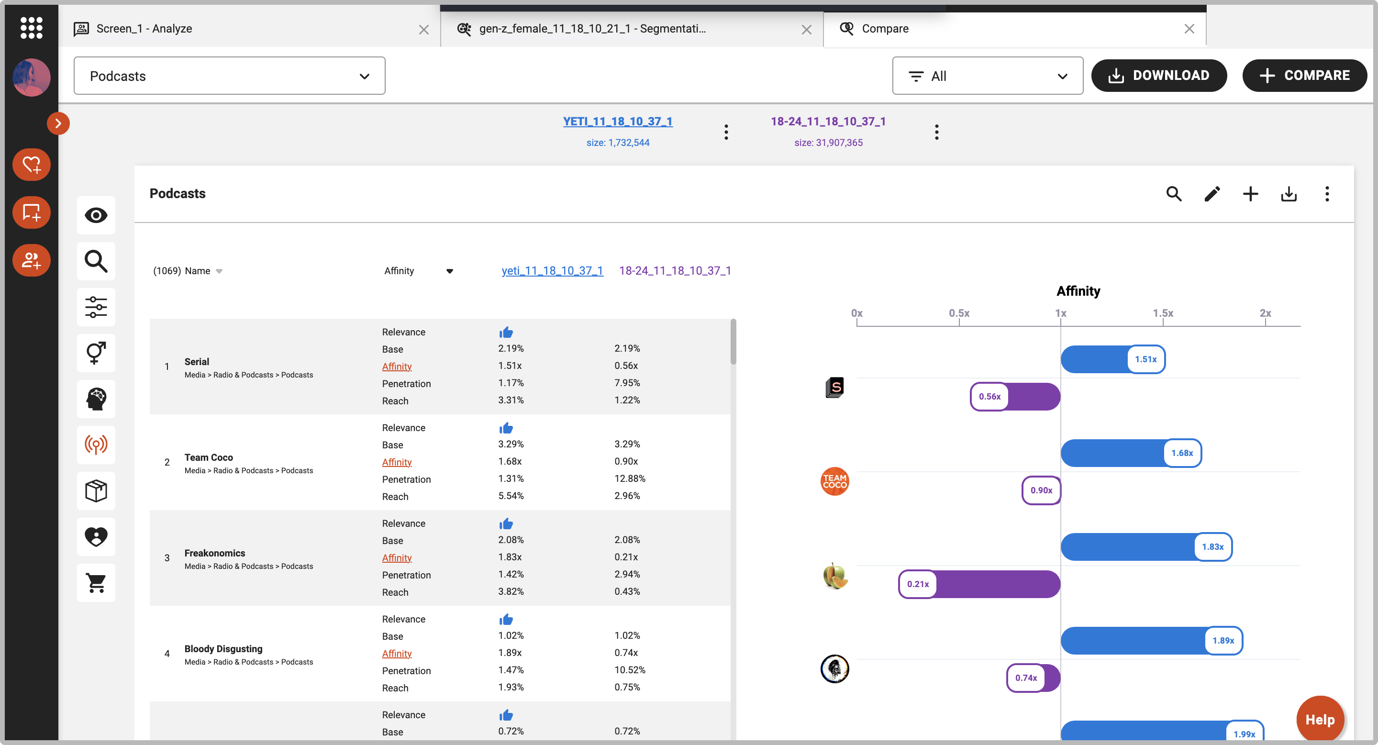Switch to the Screen_1 - Analyze tab
This screenshot has width=1378, height=745.
(x=144, y=28)
